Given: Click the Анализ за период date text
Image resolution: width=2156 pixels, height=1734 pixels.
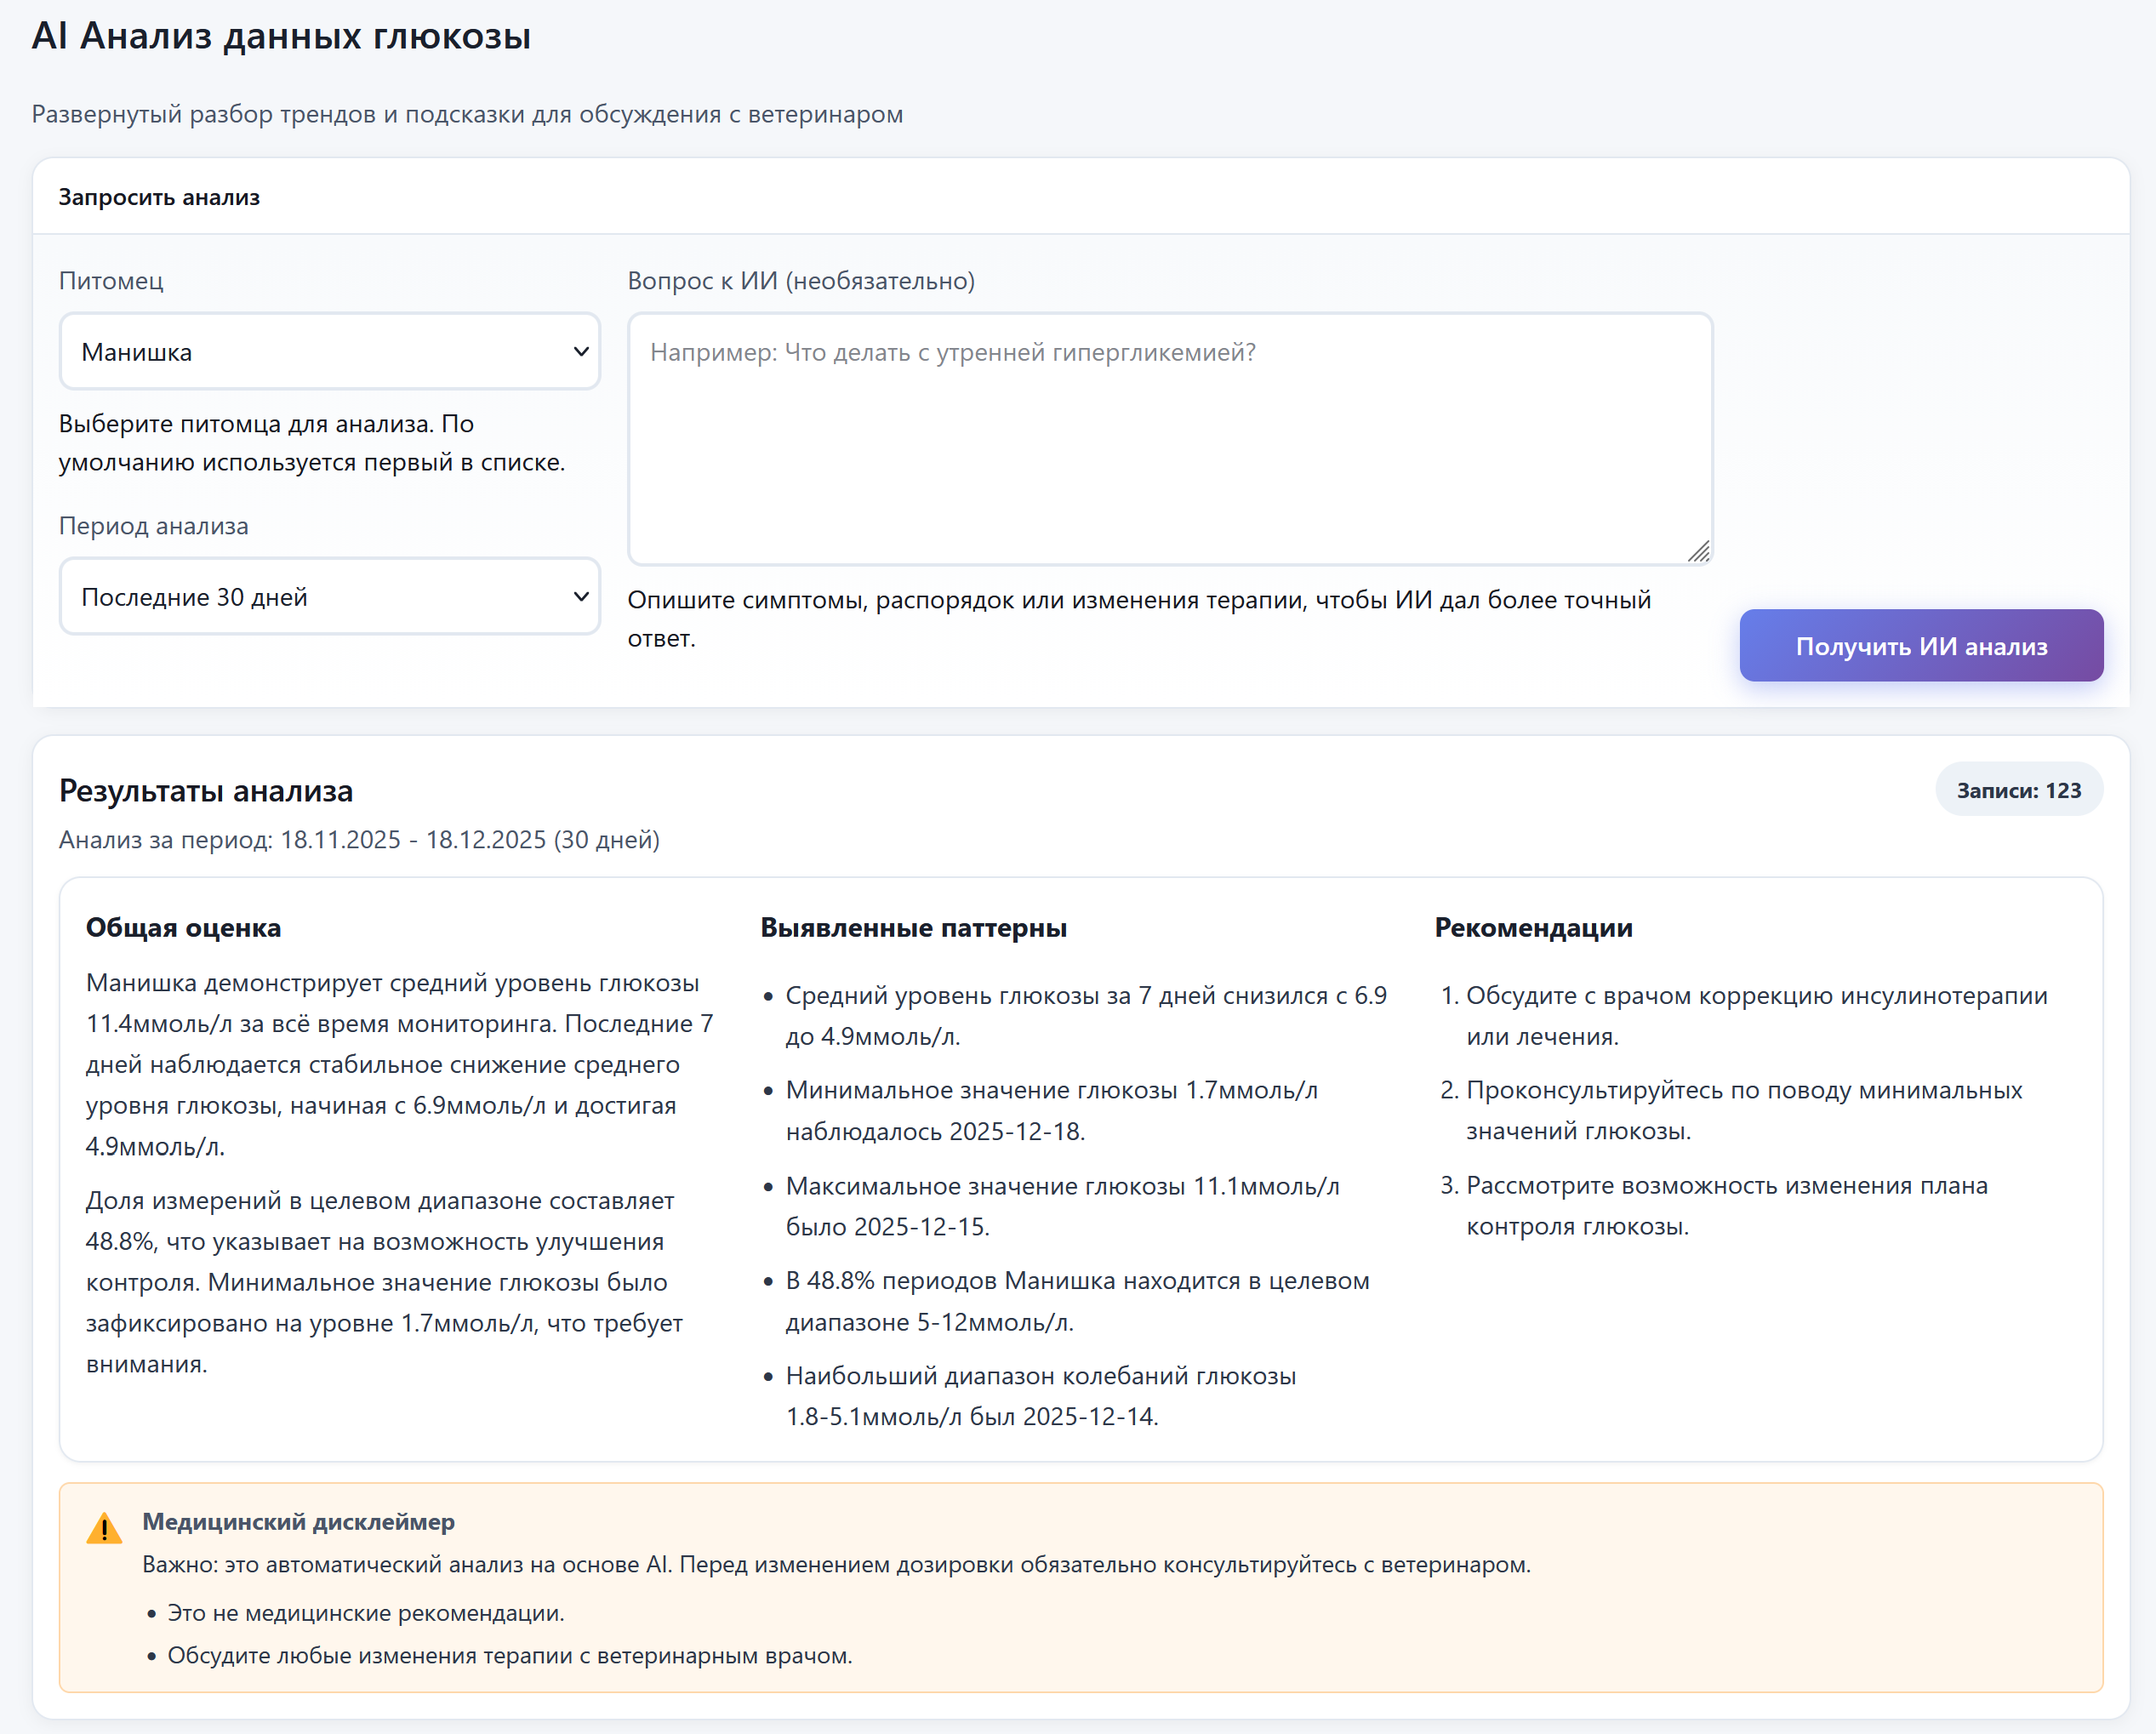Looking at the screenshot, I should [x=359, y=839].
